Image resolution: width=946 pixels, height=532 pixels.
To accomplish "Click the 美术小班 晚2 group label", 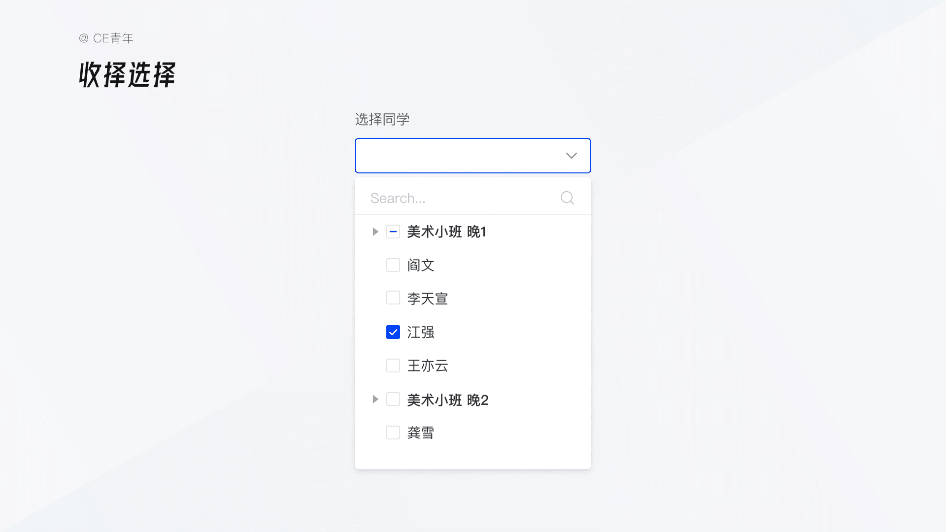I will [447, 399].
